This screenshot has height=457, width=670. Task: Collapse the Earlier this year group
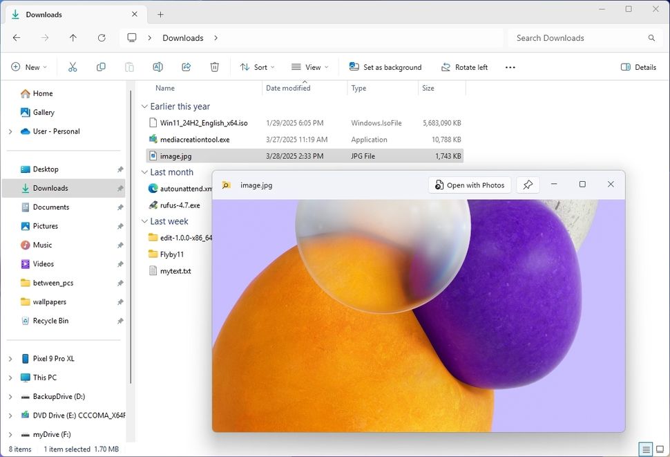pyautogui.click(x=144, y=106)
